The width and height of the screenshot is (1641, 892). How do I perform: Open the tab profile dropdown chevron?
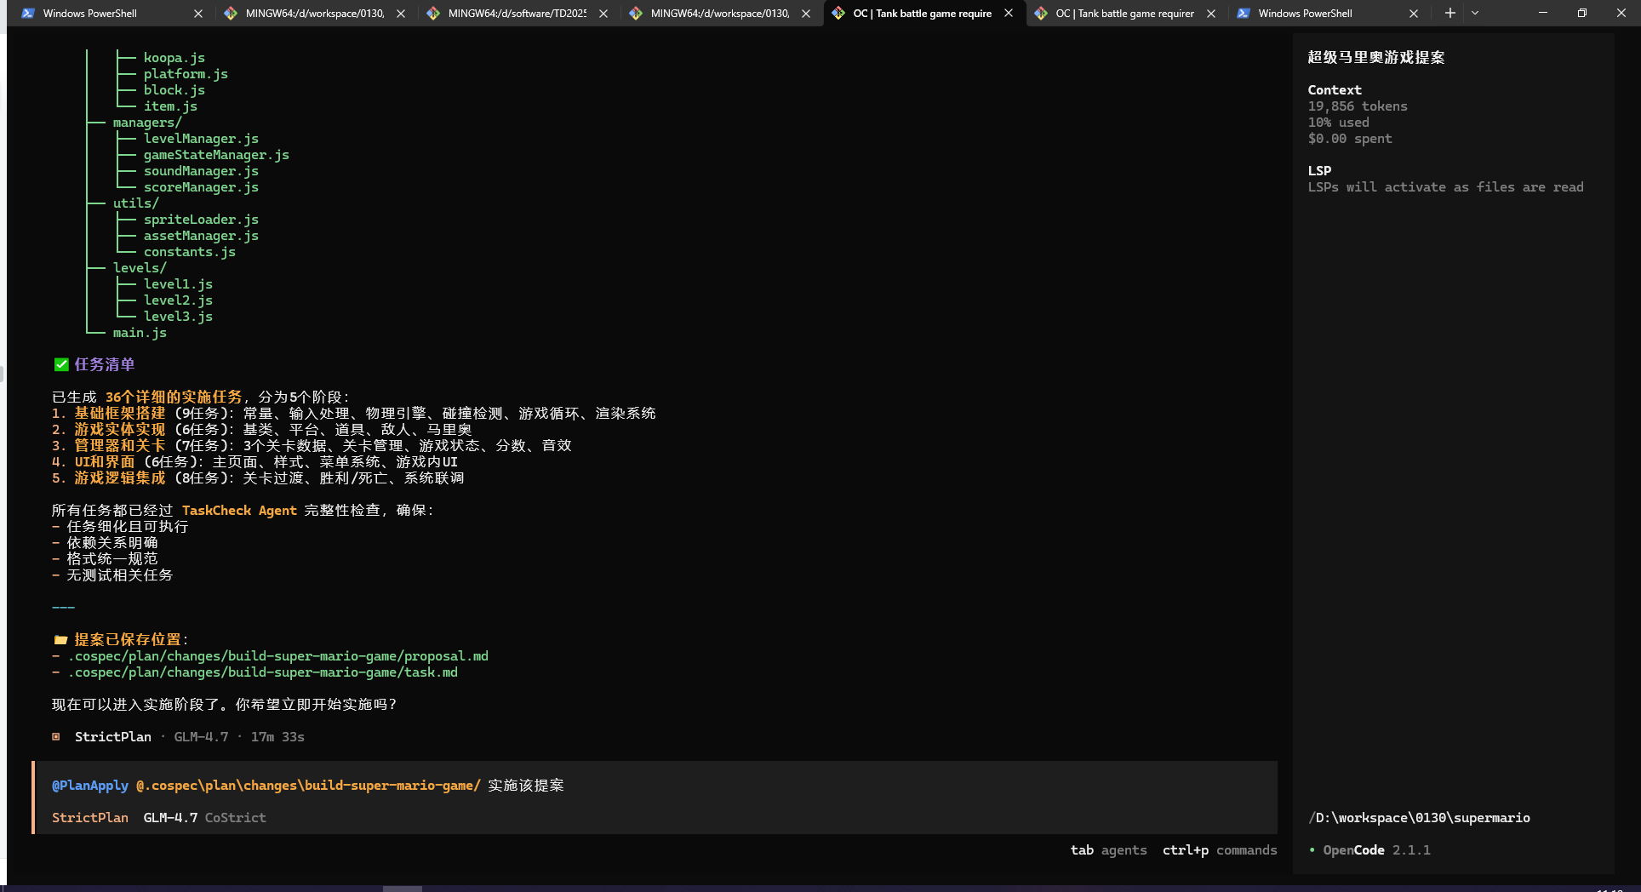pos(1475,13)
